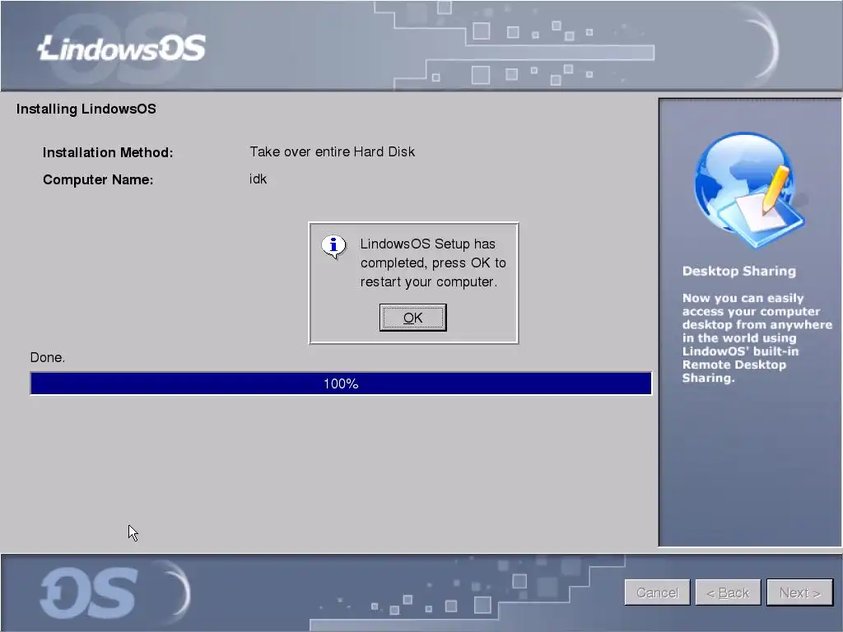
Task: Click the info speech-bubble icon in dialog
Action: [334, 247]
